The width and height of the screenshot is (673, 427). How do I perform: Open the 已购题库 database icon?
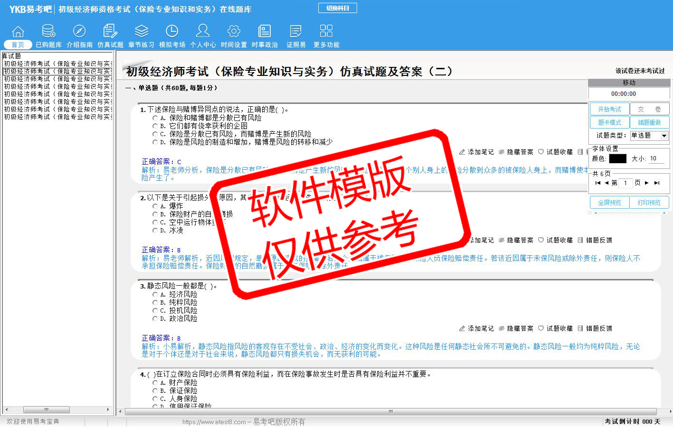click(x=48, y=32)
